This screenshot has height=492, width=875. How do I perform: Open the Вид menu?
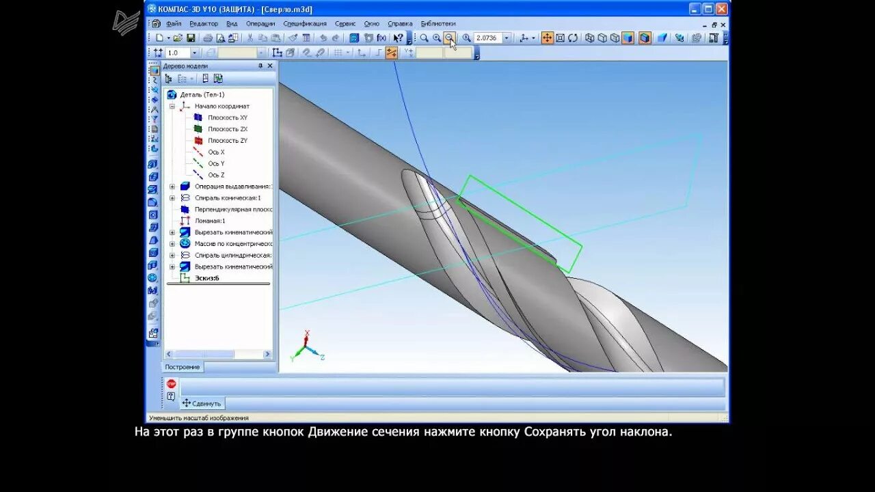pyautogui.click(x=232, y=23)
